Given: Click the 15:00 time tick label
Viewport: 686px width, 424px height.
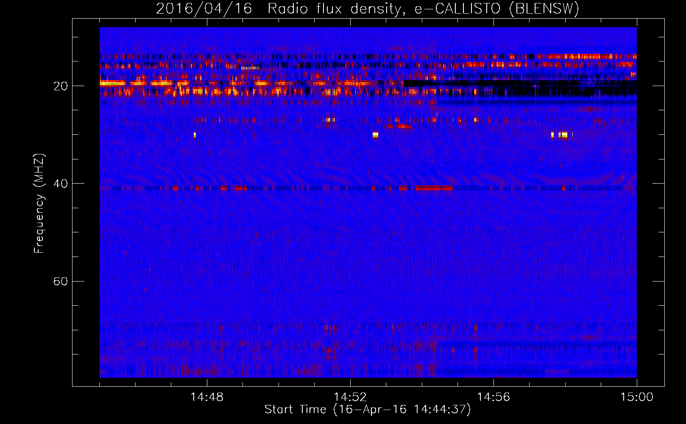Looking at the screenshot, I should tap(637, 397).
